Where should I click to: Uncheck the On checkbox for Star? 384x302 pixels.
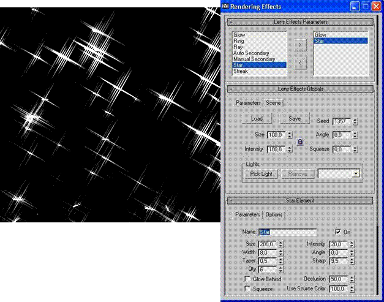coord(338,232)
